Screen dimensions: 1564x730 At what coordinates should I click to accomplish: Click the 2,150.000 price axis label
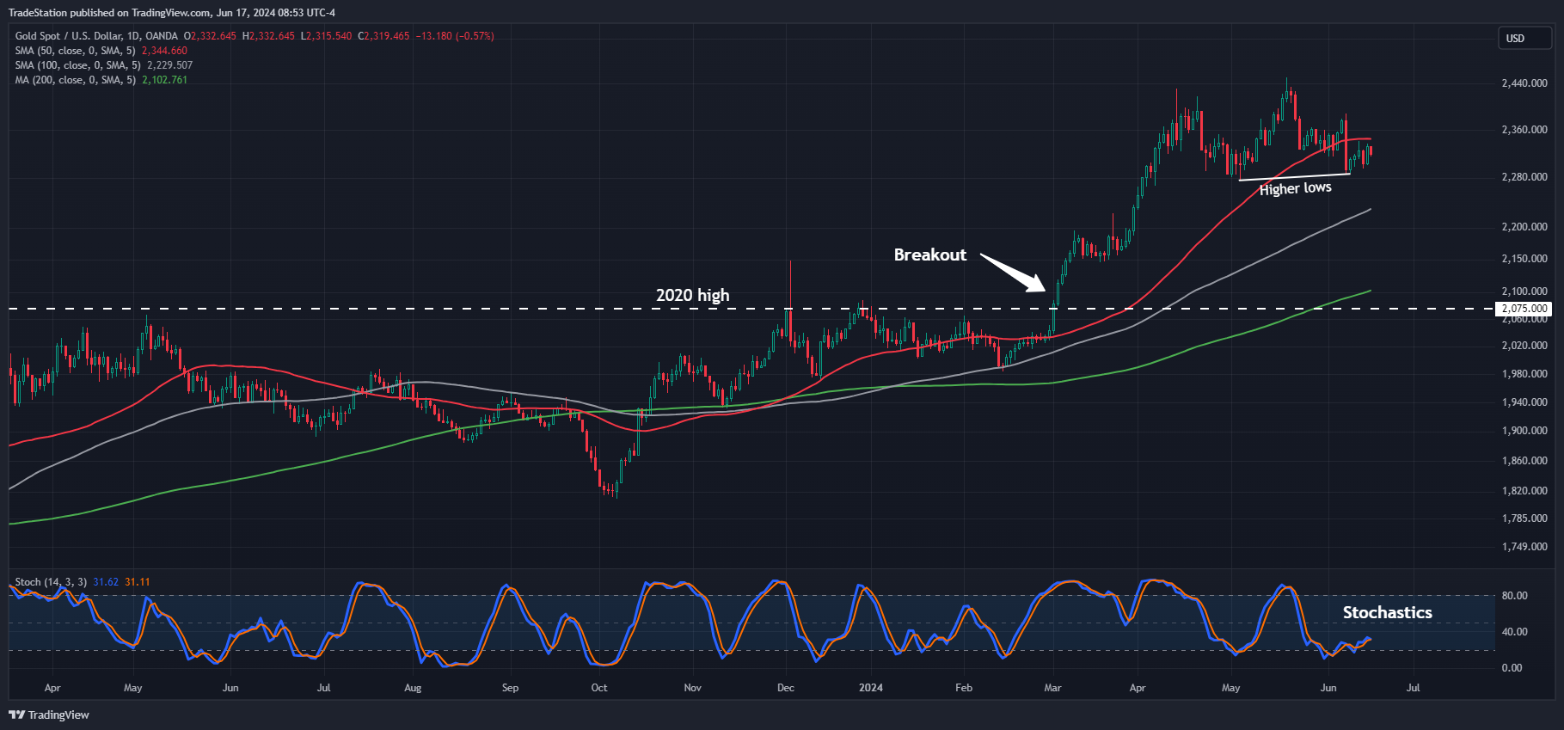click(x=1524, y=259)
